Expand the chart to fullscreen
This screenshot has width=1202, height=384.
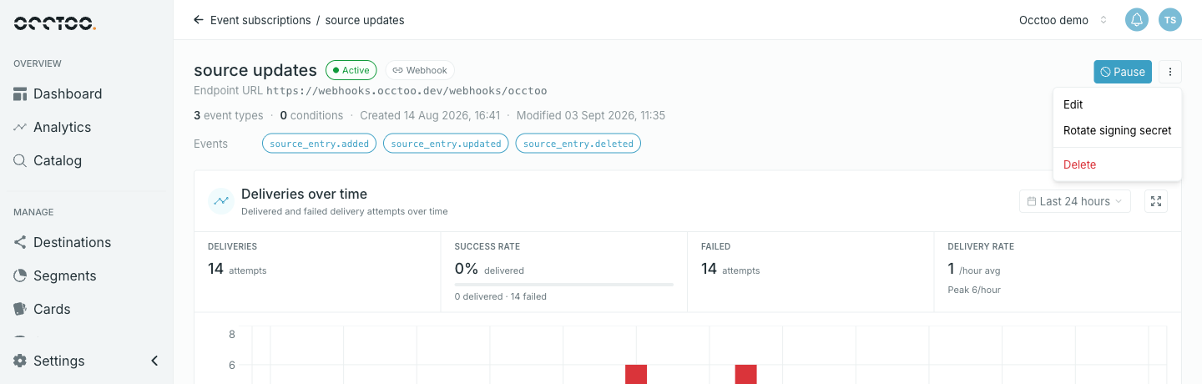pos(1156,201)
